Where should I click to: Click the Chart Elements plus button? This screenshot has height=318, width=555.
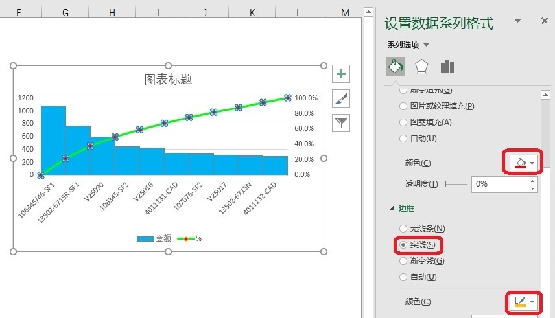tap(341, 74)
